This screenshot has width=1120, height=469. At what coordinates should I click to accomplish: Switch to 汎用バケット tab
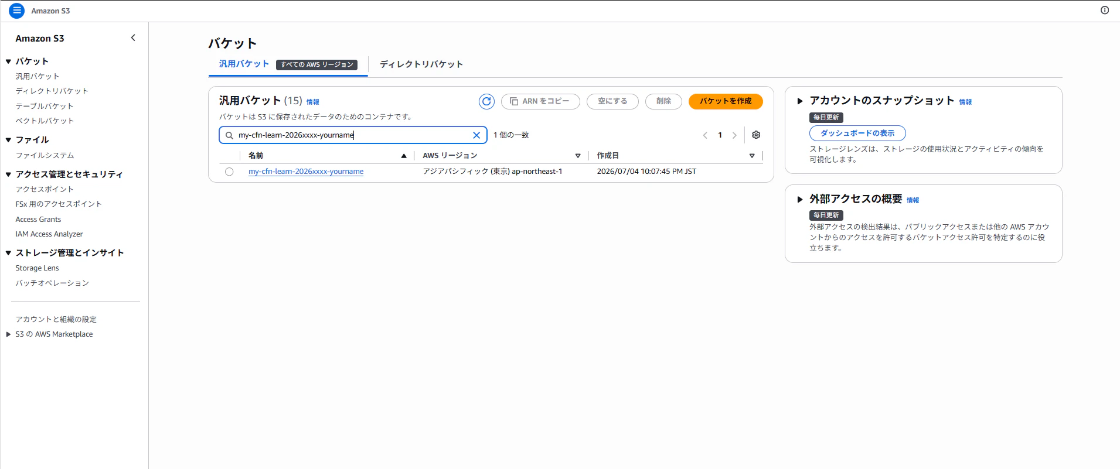tap(244, 64)
